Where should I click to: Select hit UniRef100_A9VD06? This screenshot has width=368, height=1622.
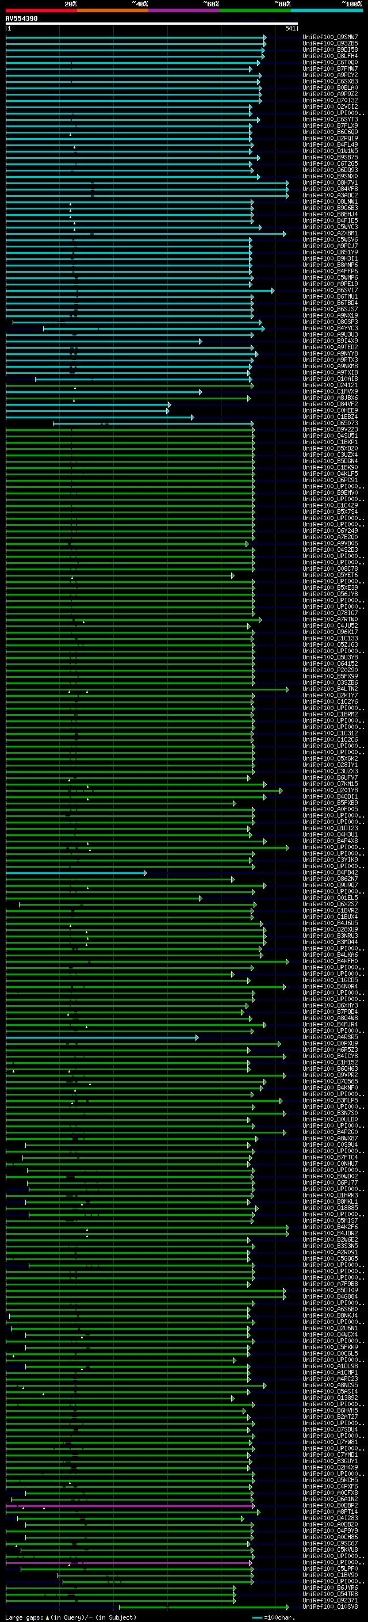pyautogui.click(x=330, y=543)
